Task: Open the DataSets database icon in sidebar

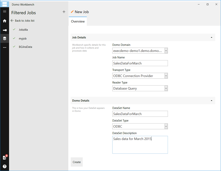Action: 4,38
